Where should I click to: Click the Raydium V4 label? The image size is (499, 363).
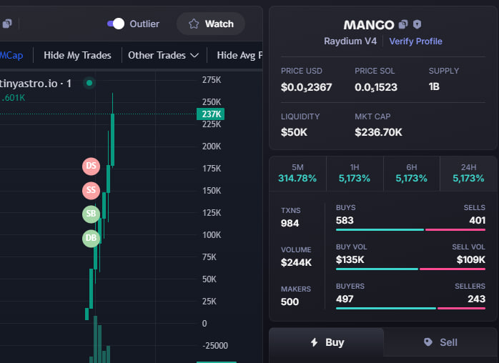coord(350,41)
